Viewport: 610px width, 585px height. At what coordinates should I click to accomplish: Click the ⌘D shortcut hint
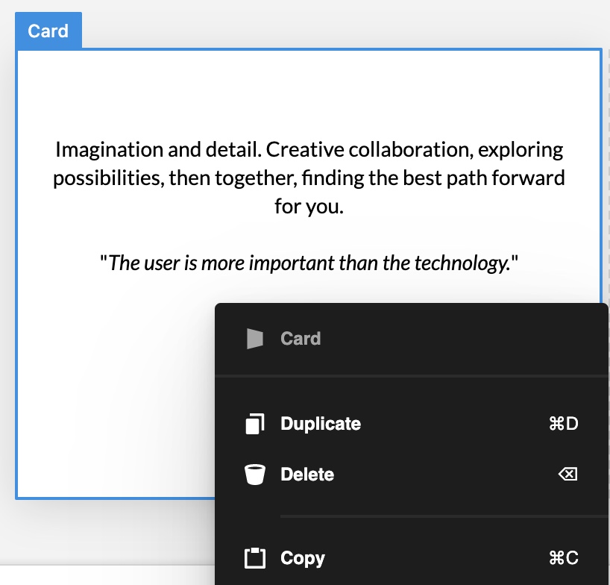pos(563,425)
